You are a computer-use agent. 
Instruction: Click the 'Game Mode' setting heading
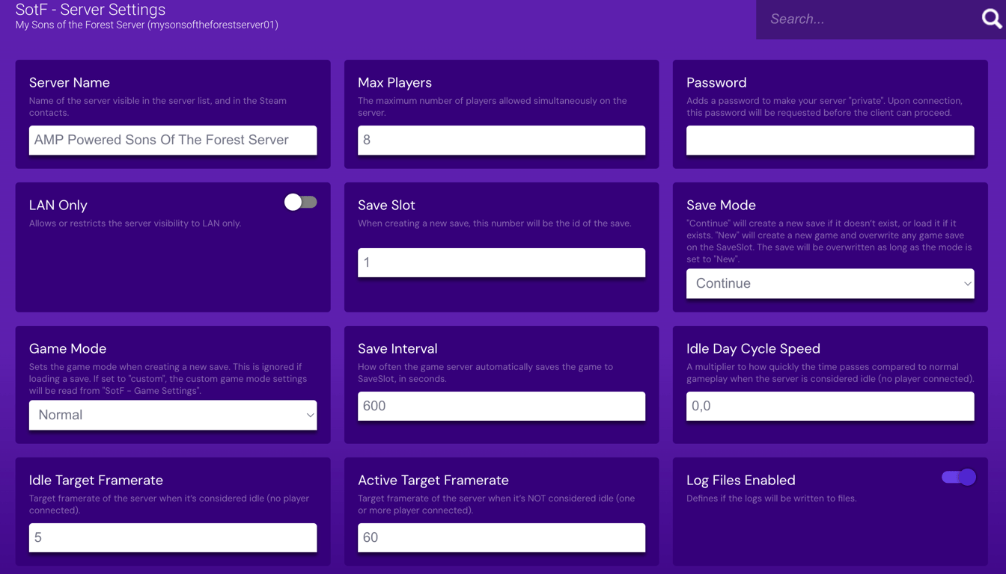[67, 348]
